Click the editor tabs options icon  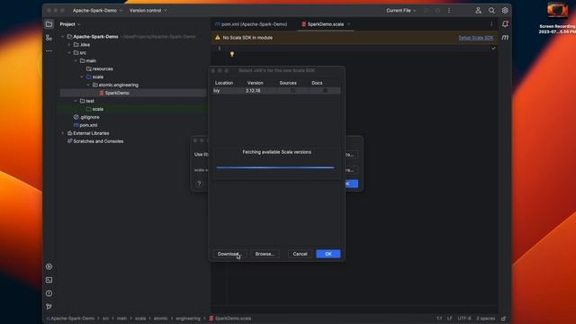point(491,24)
